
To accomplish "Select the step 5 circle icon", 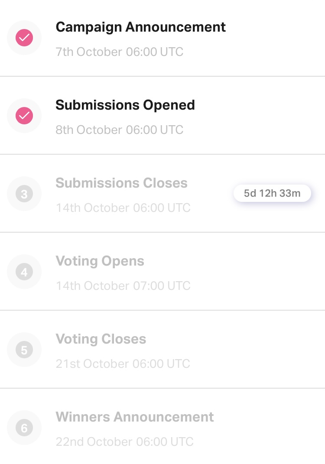I will point(24,350).
